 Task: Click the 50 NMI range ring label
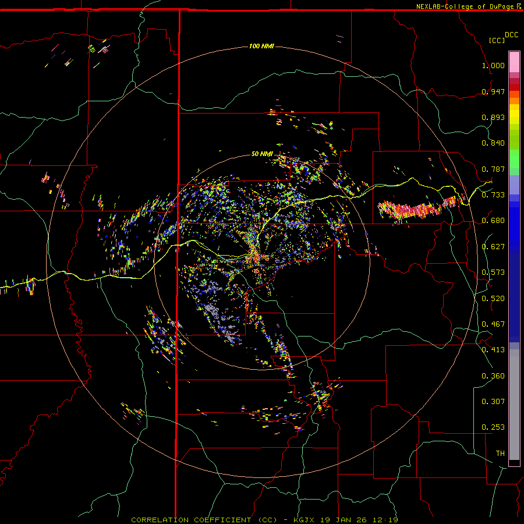(x=262, y=154)
